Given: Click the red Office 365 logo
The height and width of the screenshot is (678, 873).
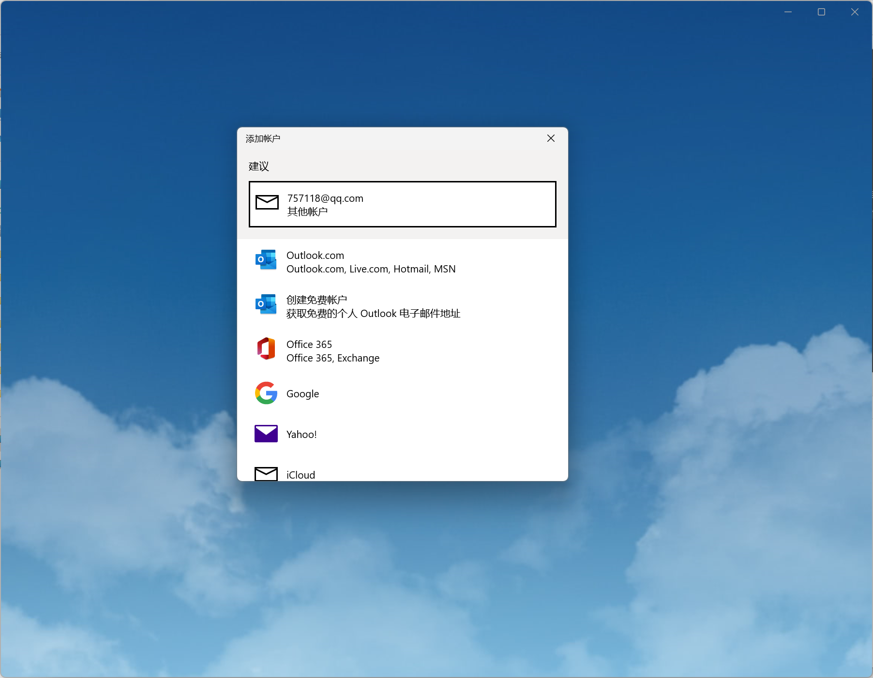Looking at the screenshot, I should (x=266, y=349).
